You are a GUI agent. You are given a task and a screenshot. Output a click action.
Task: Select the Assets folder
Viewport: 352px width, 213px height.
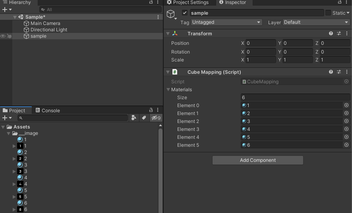pos(18,127)
